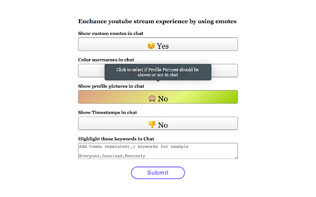Click the "Highlight these keywords in Chat" label
Viewport: 316px width, 197px height.
click(117, 139)
